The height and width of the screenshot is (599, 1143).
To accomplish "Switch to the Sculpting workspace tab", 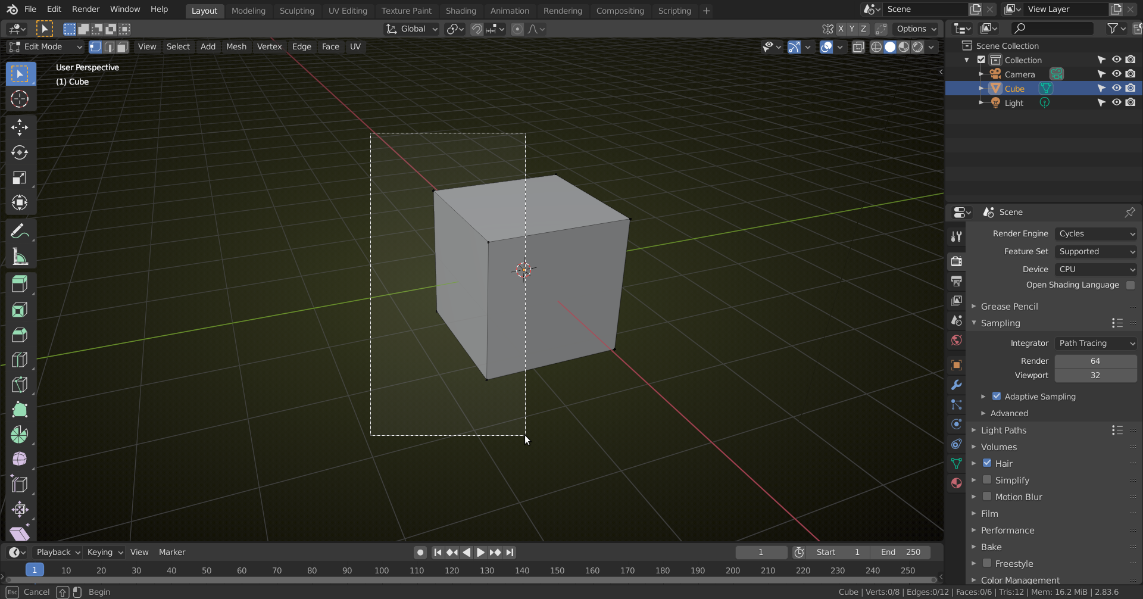I will (296, 11).
